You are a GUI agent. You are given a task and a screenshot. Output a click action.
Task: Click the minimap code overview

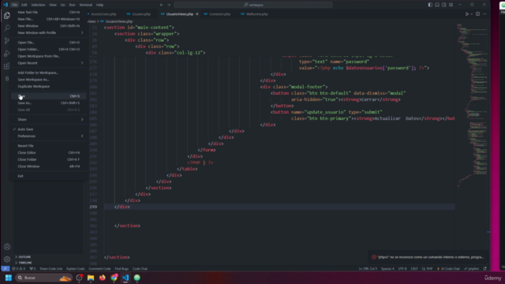[x=472, y=106]
